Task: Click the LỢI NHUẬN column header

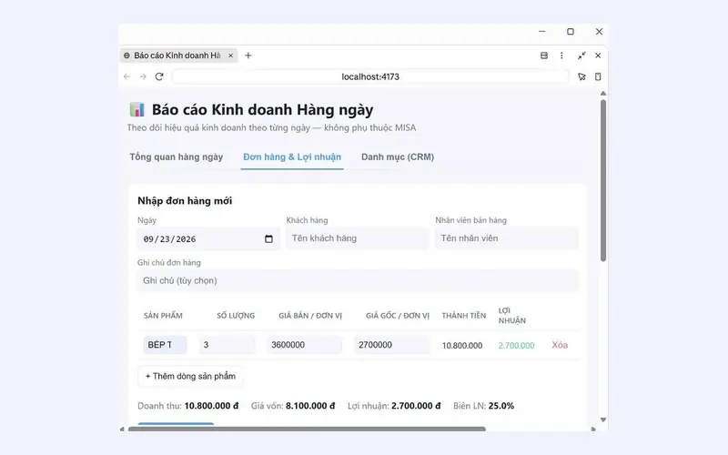Action: click(x=512, y=316)
